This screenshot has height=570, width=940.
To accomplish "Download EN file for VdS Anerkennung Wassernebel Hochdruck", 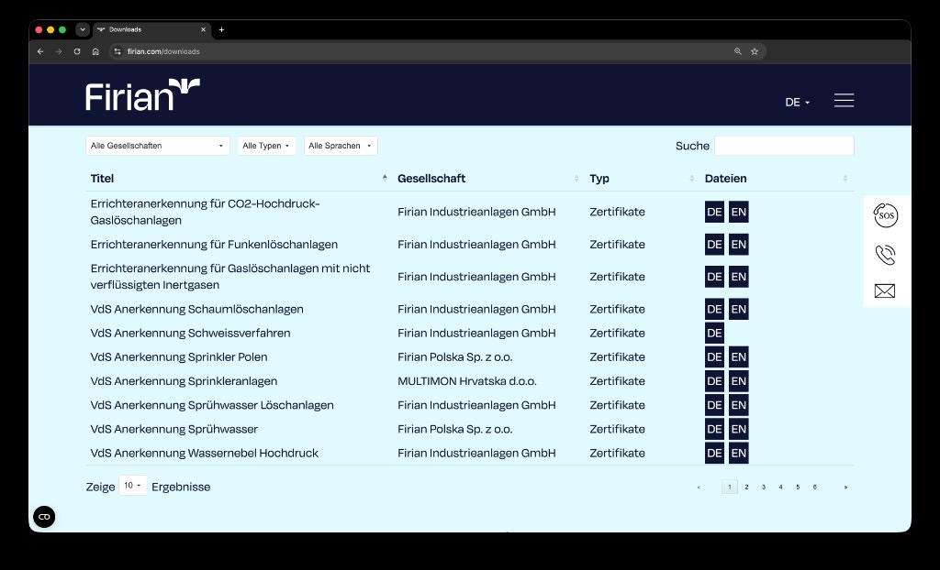I will pos(739,453).
